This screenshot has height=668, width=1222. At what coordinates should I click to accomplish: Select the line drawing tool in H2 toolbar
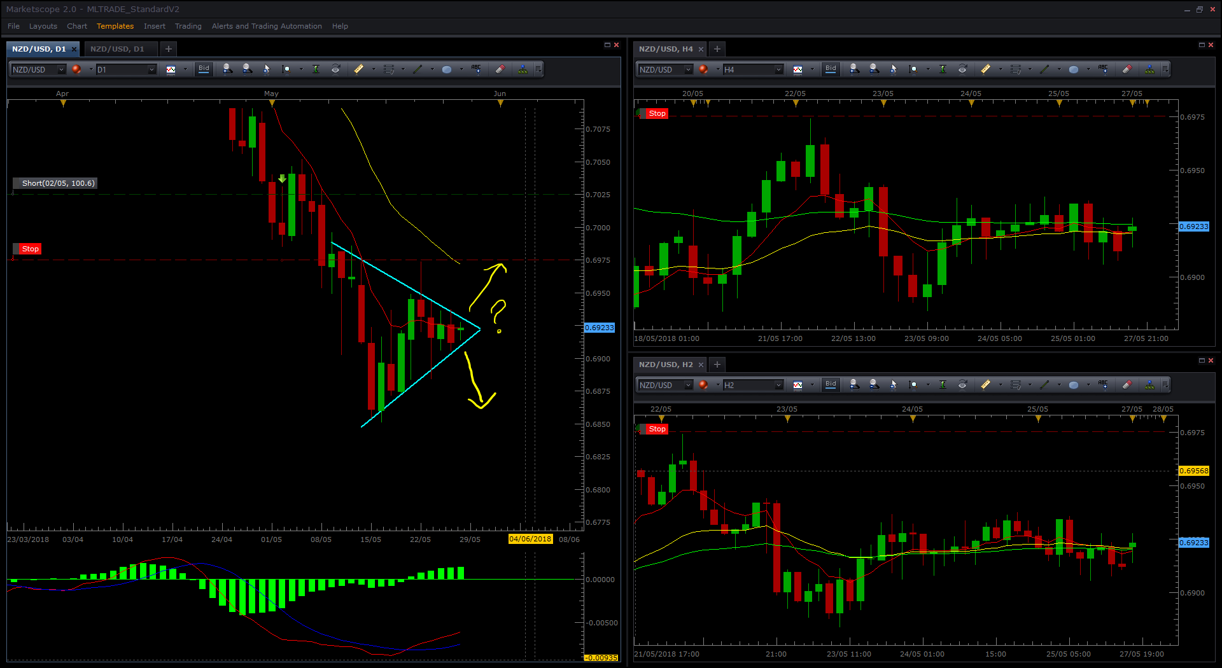click(1044, 384)
